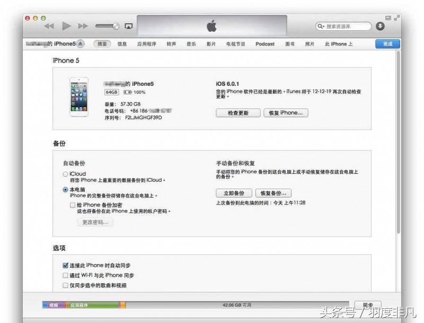This screenshot has height=323, width=424.
Task: Select the iCloud backup radio button
Action: pos(65,174)
